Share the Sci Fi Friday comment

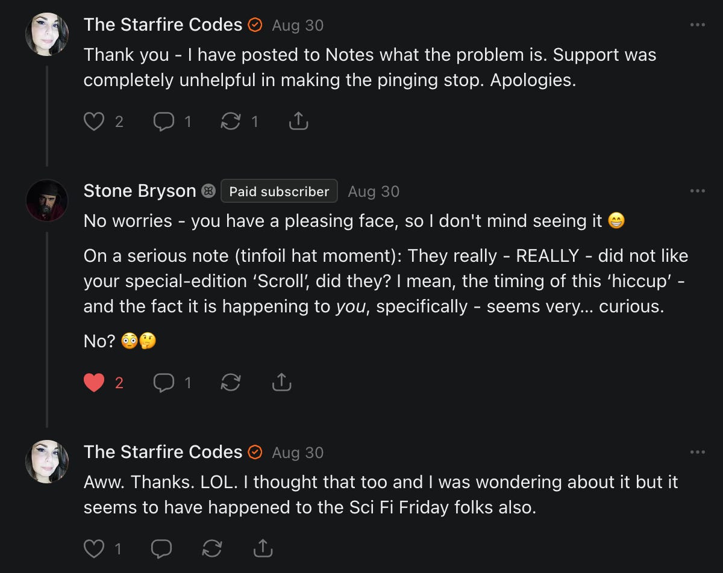click(x=263, y=548)
